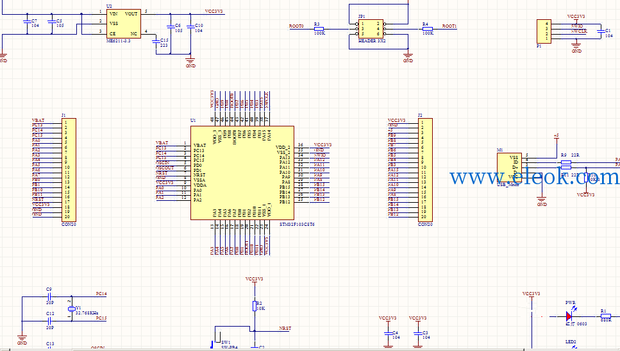The height and width of the screenshot is (351, 620).
Task: Select the STM32F103C8T6 chip body U1
Action: 242,173
